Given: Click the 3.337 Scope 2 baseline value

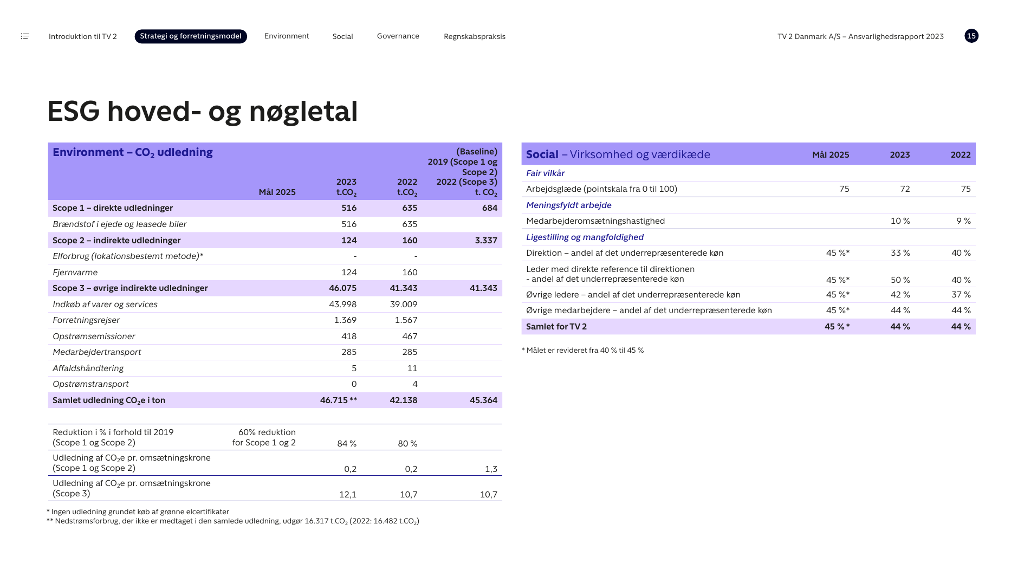Looking at the screenshot, I should [486, 241].
